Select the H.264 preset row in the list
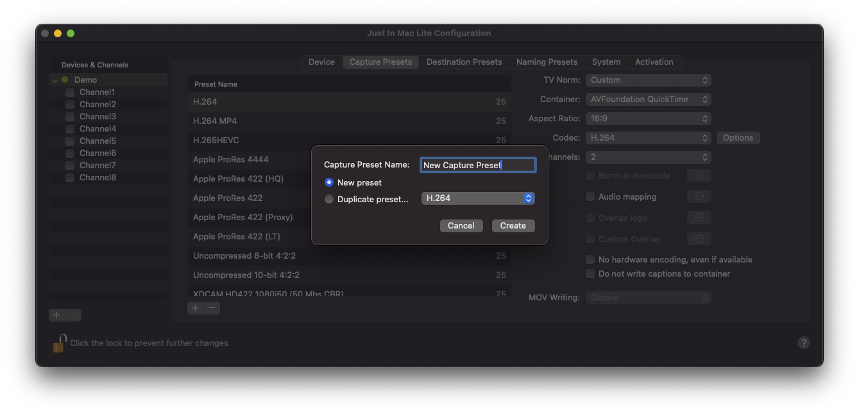The width and height of the screenshot is (859, 414). click(350, 101)
